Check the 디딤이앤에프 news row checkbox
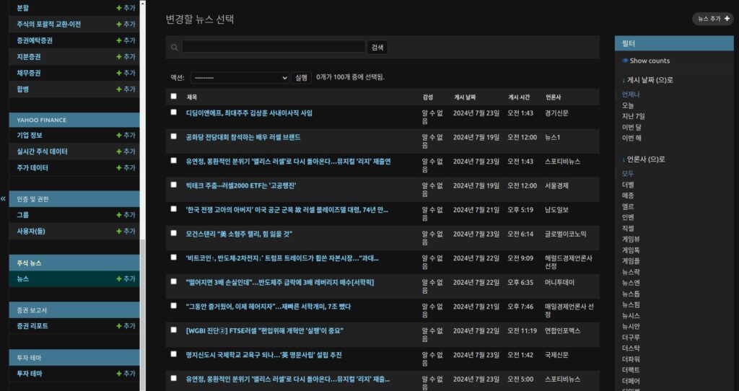The image size is (739, 391). (x=173, y=112)
